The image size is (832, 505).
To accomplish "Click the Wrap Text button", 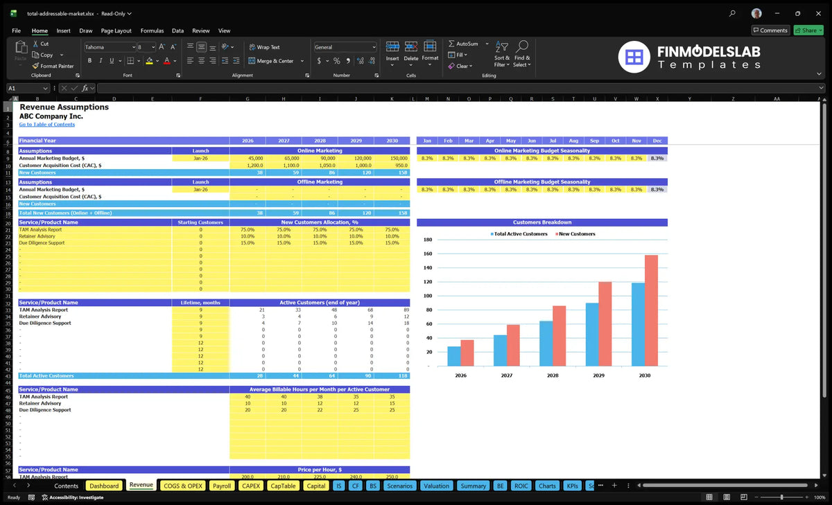I will (264, 47).
